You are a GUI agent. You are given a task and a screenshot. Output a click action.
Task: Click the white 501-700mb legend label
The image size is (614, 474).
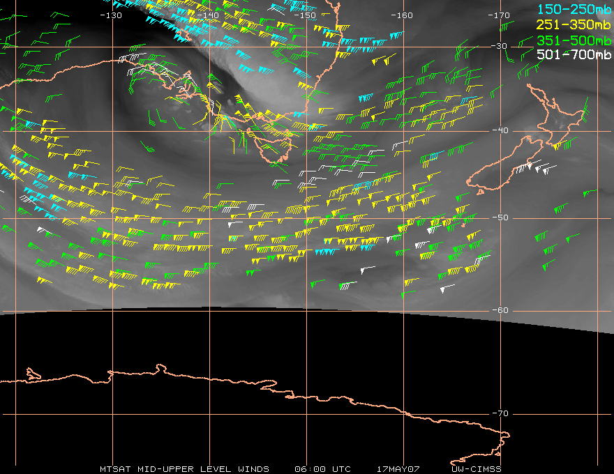(x=574, y=54)
